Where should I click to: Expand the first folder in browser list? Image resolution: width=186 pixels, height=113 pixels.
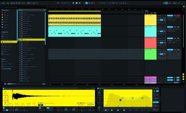[x=19, y=13]
